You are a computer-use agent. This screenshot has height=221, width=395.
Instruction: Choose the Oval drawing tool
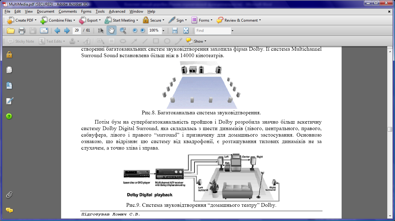click(x=167, y=41)
